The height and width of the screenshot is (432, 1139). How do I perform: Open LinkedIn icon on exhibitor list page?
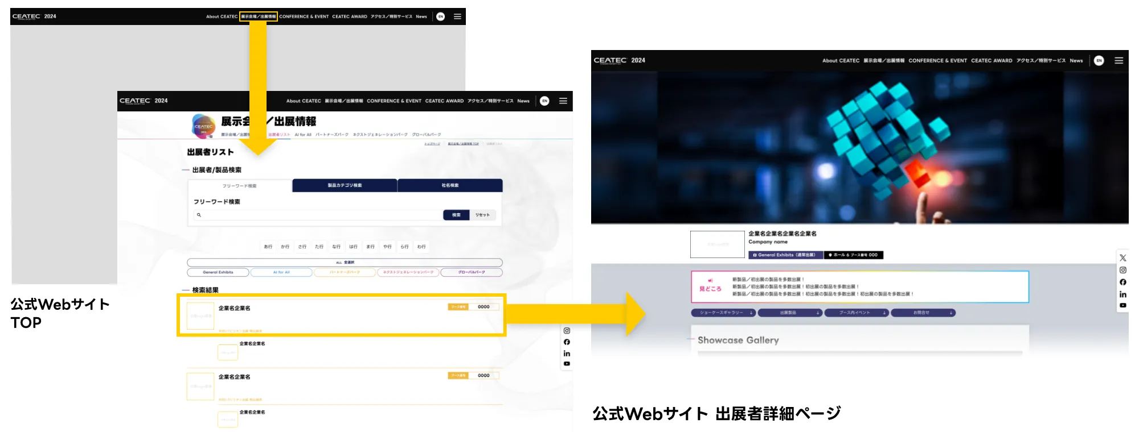(x=567, y=353)
